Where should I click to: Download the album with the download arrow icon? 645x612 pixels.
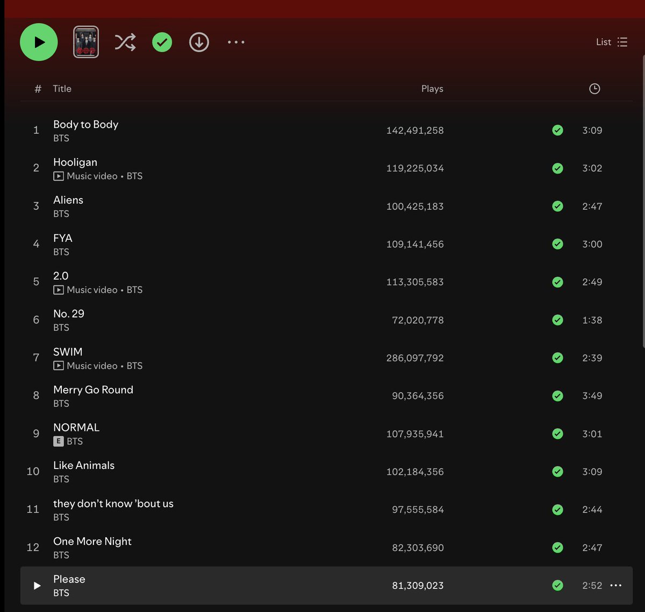(199, 42)
